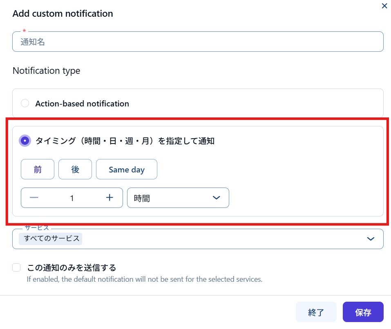Choose the 後 timing option
The image size is (391, 329).
pos(75,170)
